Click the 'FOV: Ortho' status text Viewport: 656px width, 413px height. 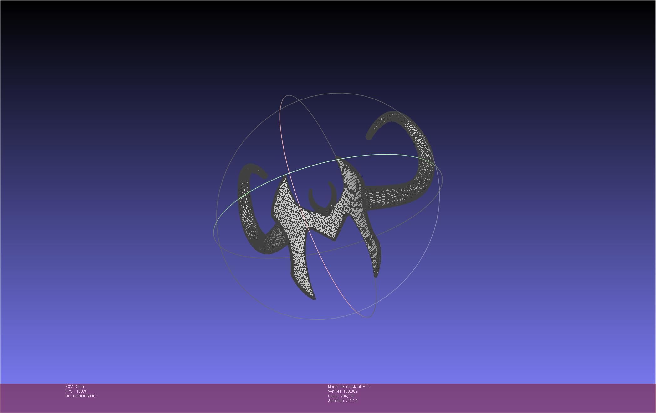[x=74, y=387]
